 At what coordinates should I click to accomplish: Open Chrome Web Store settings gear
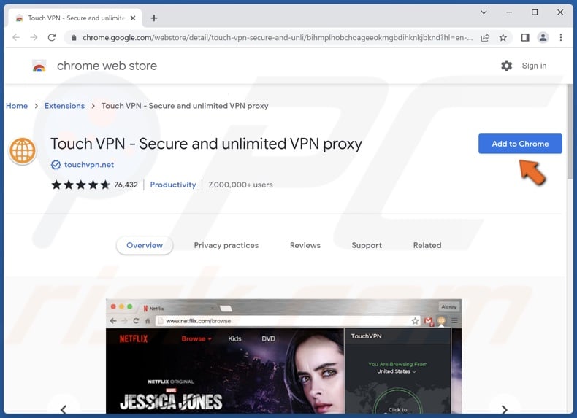coord(507,66)
